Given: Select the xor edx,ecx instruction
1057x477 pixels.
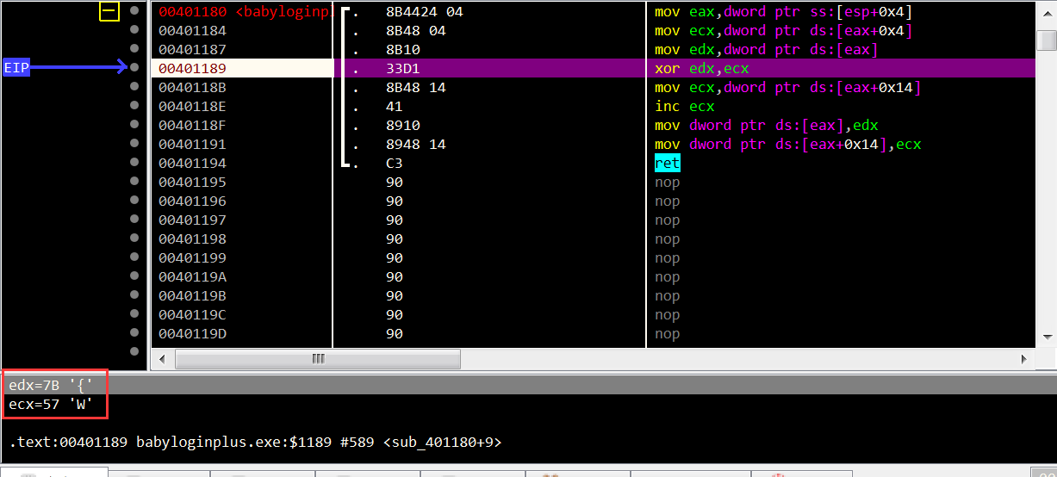Looking at the screenshot, I should point(701,68).
